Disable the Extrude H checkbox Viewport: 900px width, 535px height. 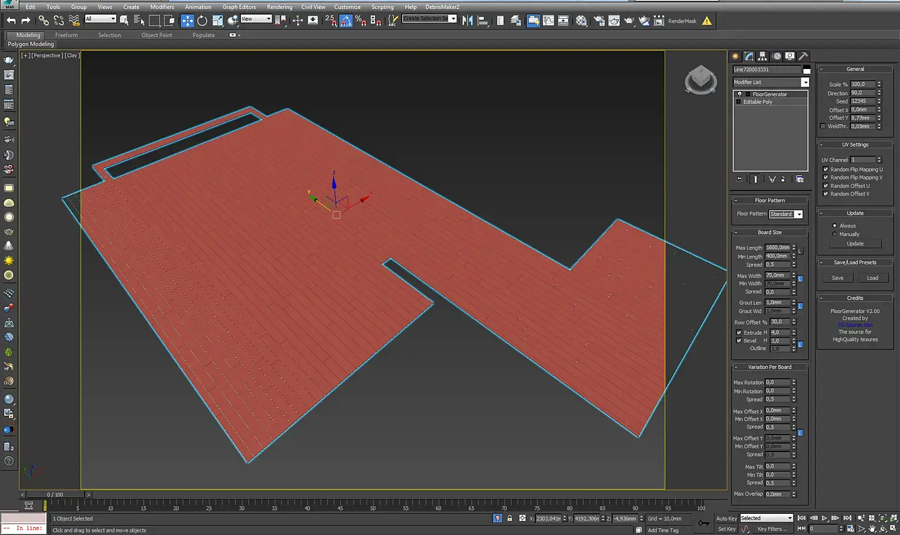[739, 332]
